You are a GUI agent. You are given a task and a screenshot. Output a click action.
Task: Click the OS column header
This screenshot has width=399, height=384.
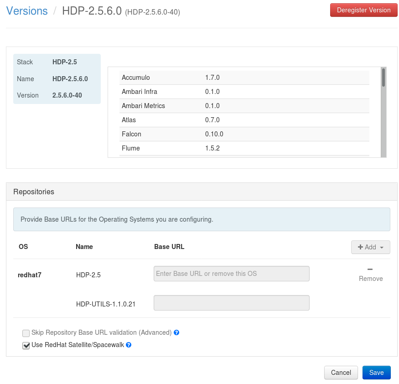pyautogui.click(x=23, y=247)
